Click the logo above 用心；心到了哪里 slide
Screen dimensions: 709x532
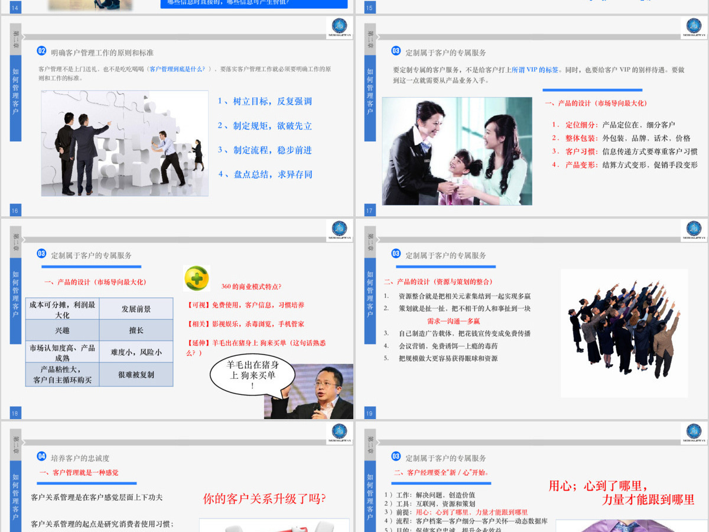pyautogui.click(x=694, y=433)
